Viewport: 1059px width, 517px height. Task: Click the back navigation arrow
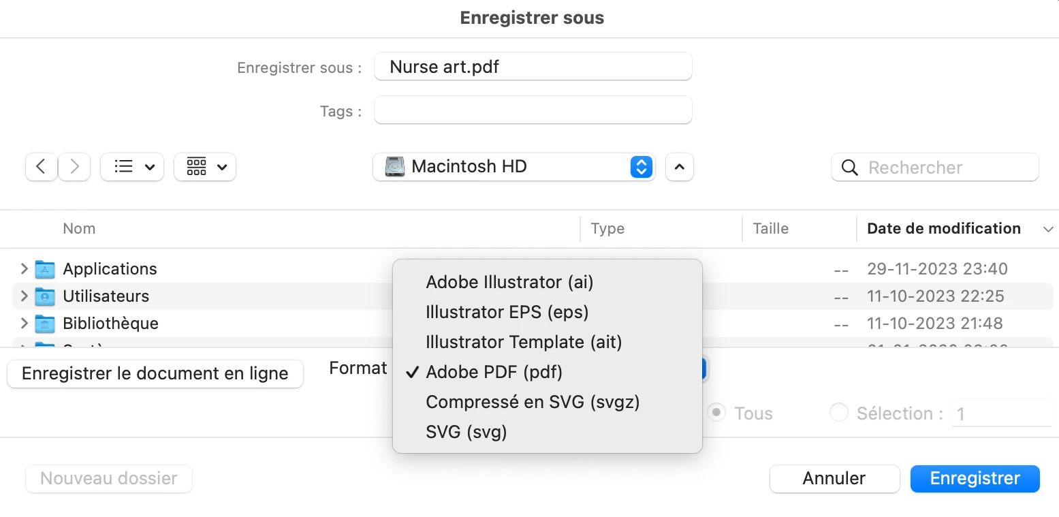click(41, 167)
